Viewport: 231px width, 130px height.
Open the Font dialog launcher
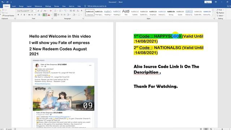(52, 18)
